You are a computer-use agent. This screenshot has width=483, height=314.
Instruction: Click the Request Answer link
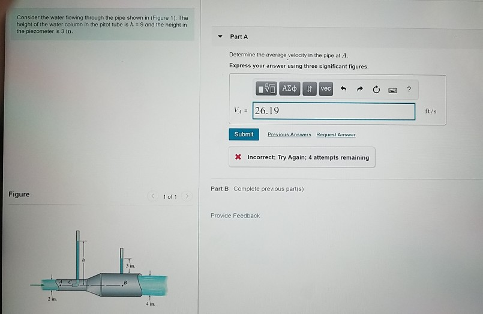(336, 134)
